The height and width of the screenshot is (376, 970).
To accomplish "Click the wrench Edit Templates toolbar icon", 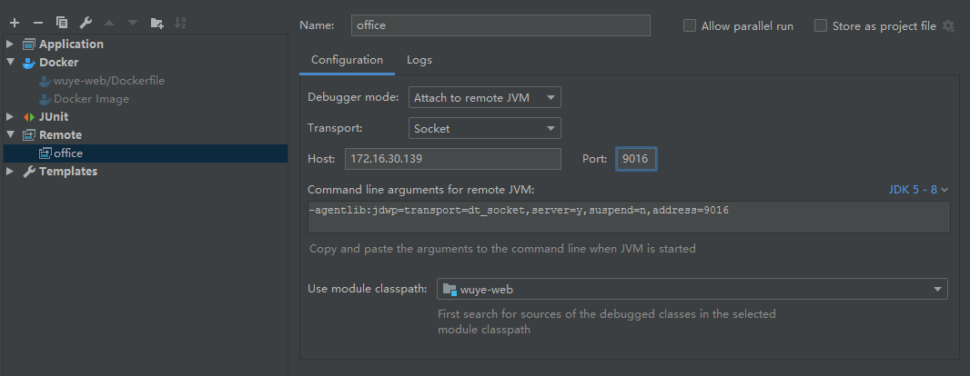I will coord(86,22).
